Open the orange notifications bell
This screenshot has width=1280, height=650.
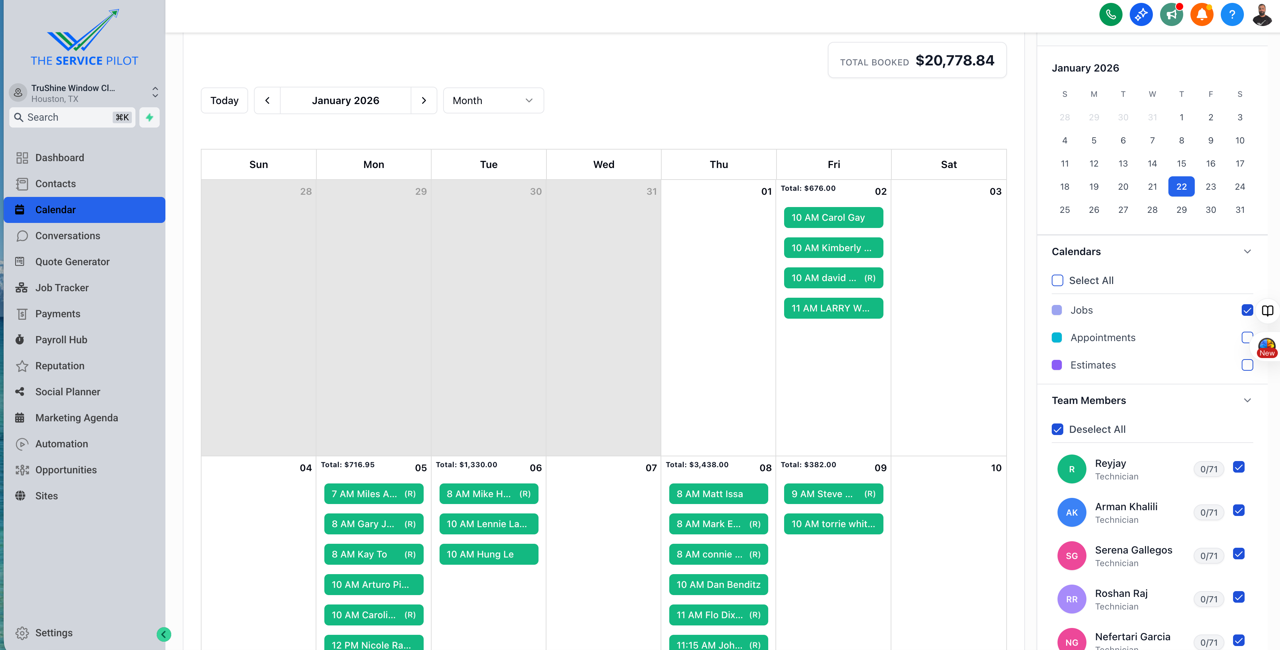1202,14
